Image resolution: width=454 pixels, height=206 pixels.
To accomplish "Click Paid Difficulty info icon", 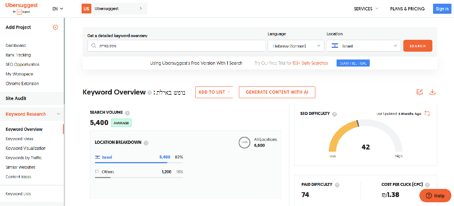I will pos(337,185).
